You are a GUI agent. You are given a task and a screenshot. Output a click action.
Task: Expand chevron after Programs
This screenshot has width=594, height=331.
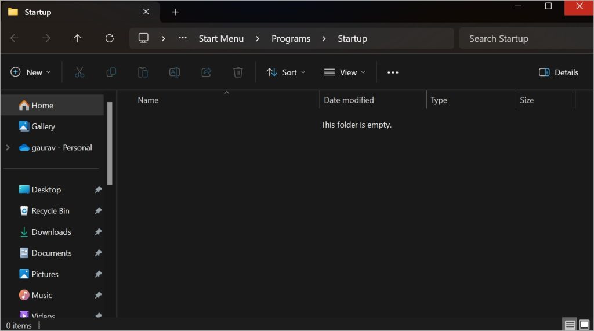pos(324,39)
